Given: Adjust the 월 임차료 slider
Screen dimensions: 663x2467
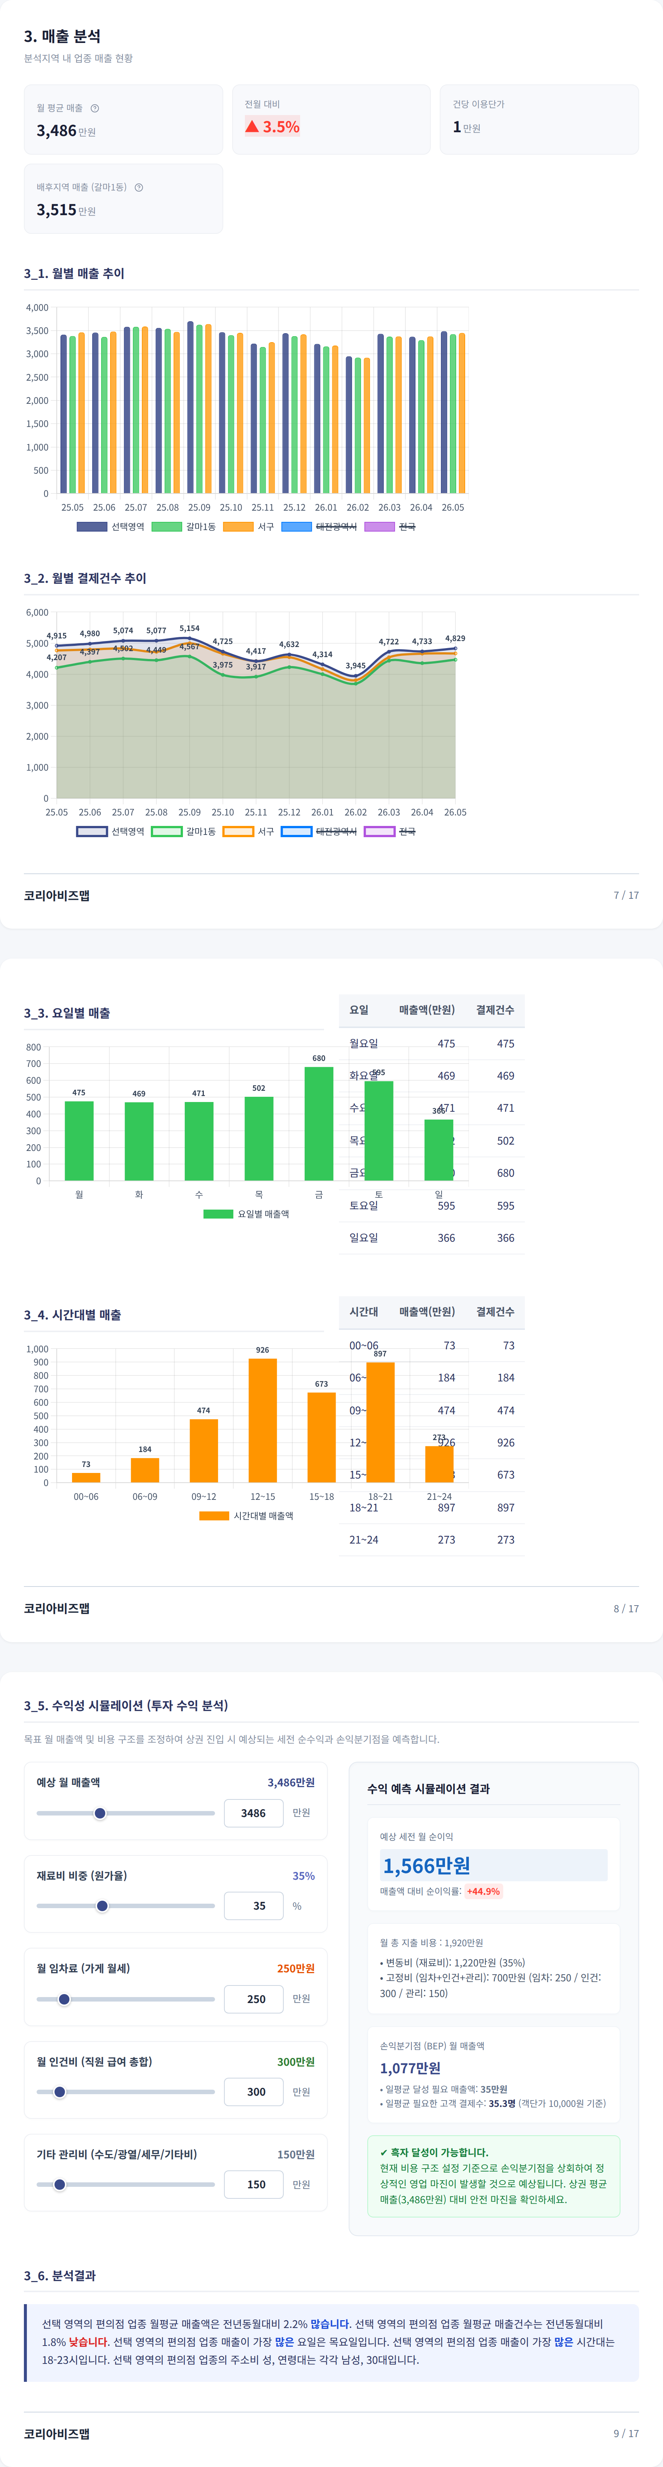Looking at the screenshot, I should click(x=125, y=1999).
